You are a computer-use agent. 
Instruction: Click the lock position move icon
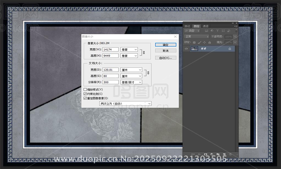coord(204,42)
